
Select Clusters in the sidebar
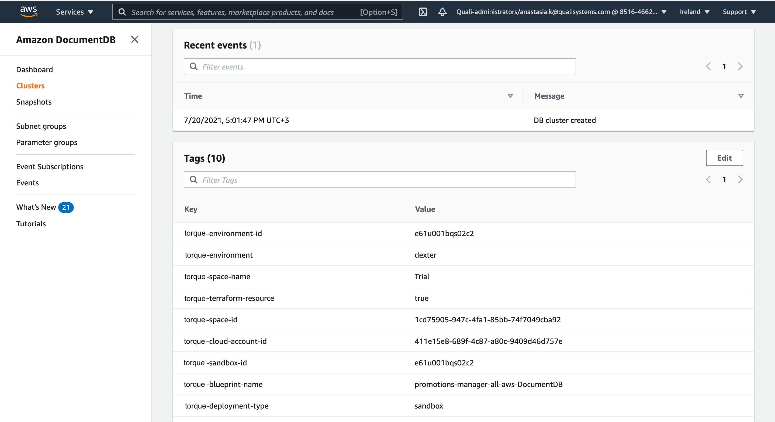[x=30, y=86]
